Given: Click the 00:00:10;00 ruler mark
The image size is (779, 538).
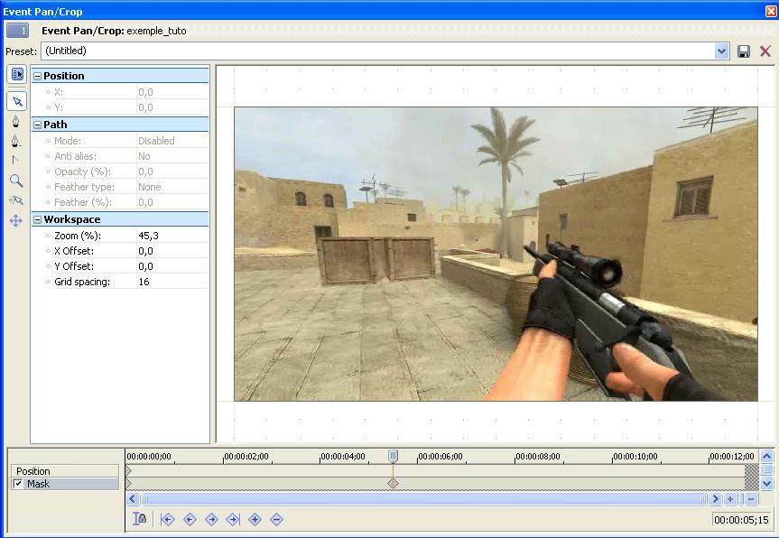Looking at the screenshot, I should [635, 456].
